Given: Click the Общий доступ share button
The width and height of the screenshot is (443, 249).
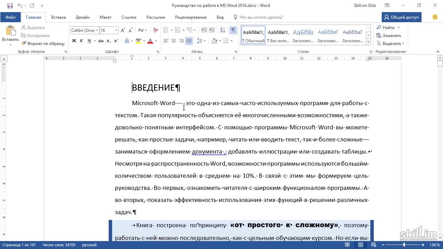Looking at the screenshot, I should tap(401, 17).
